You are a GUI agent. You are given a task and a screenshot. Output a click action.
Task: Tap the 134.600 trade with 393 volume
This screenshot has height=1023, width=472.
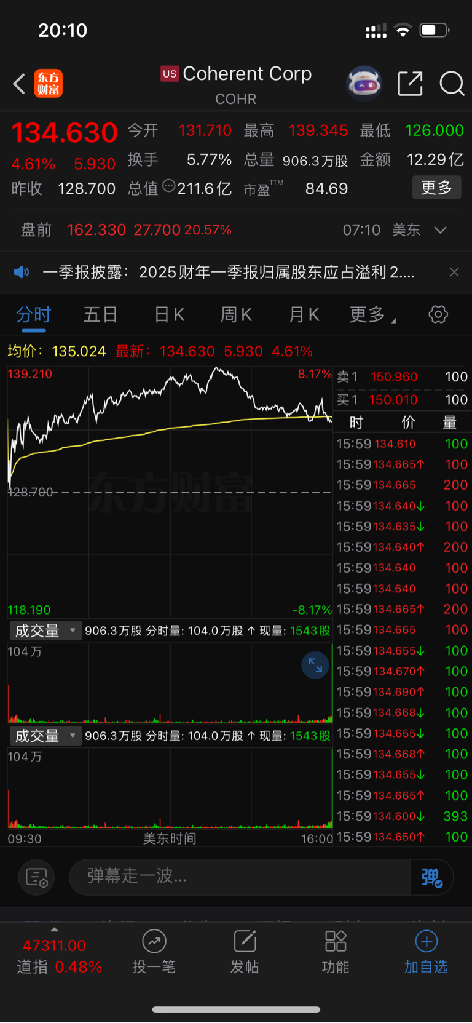(403, 816)
